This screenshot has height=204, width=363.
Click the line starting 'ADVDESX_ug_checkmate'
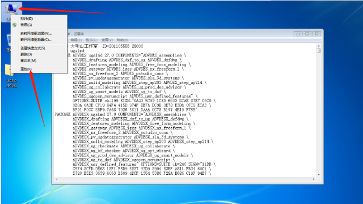pyautogui.click(x=124, y=146)
